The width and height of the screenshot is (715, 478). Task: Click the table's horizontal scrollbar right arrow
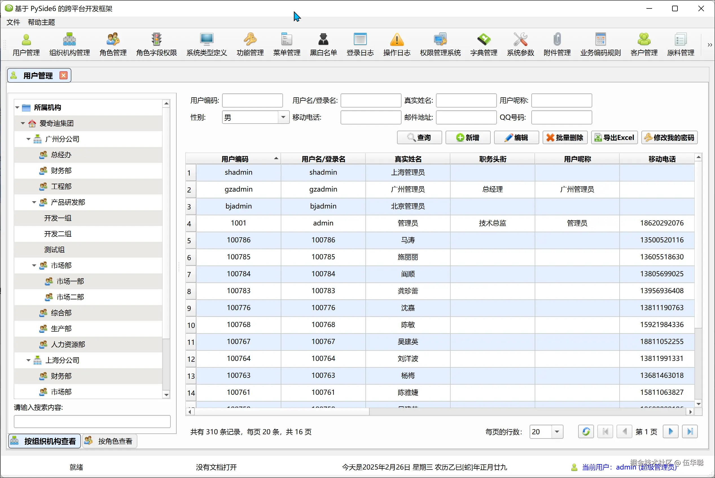click(x=690, y=412)
